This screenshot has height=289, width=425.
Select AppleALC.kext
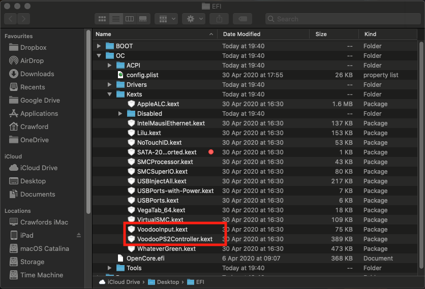pos(255,104)
